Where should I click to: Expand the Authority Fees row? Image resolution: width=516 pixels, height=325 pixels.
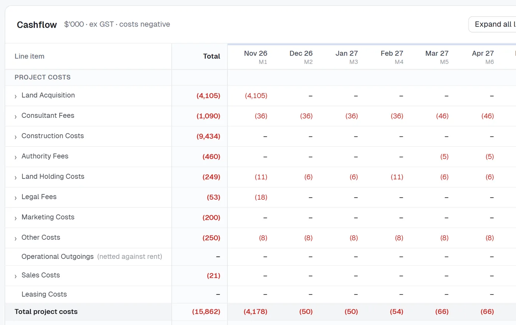coord(15,157)
